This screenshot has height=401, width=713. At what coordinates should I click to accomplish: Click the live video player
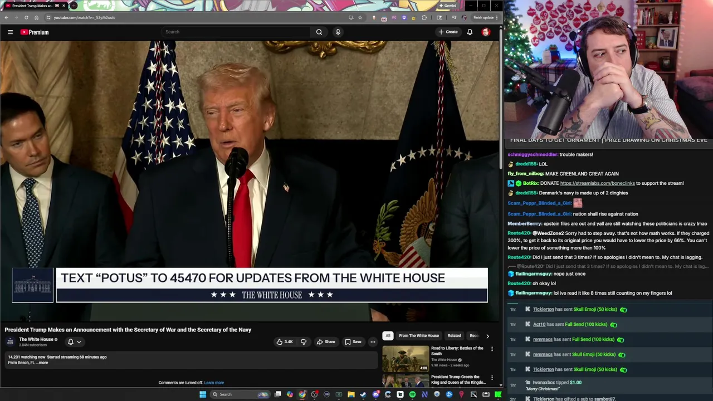(250, 181)
